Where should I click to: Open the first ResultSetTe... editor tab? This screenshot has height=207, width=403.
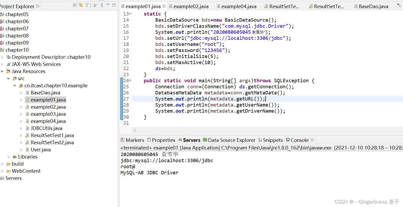click(282, 6)
